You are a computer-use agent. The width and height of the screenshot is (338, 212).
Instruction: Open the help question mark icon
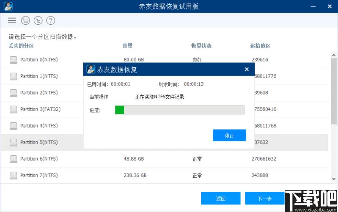(x=51, y=20)
